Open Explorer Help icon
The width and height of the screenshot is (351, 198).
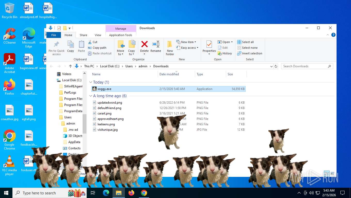click(333, 35)
